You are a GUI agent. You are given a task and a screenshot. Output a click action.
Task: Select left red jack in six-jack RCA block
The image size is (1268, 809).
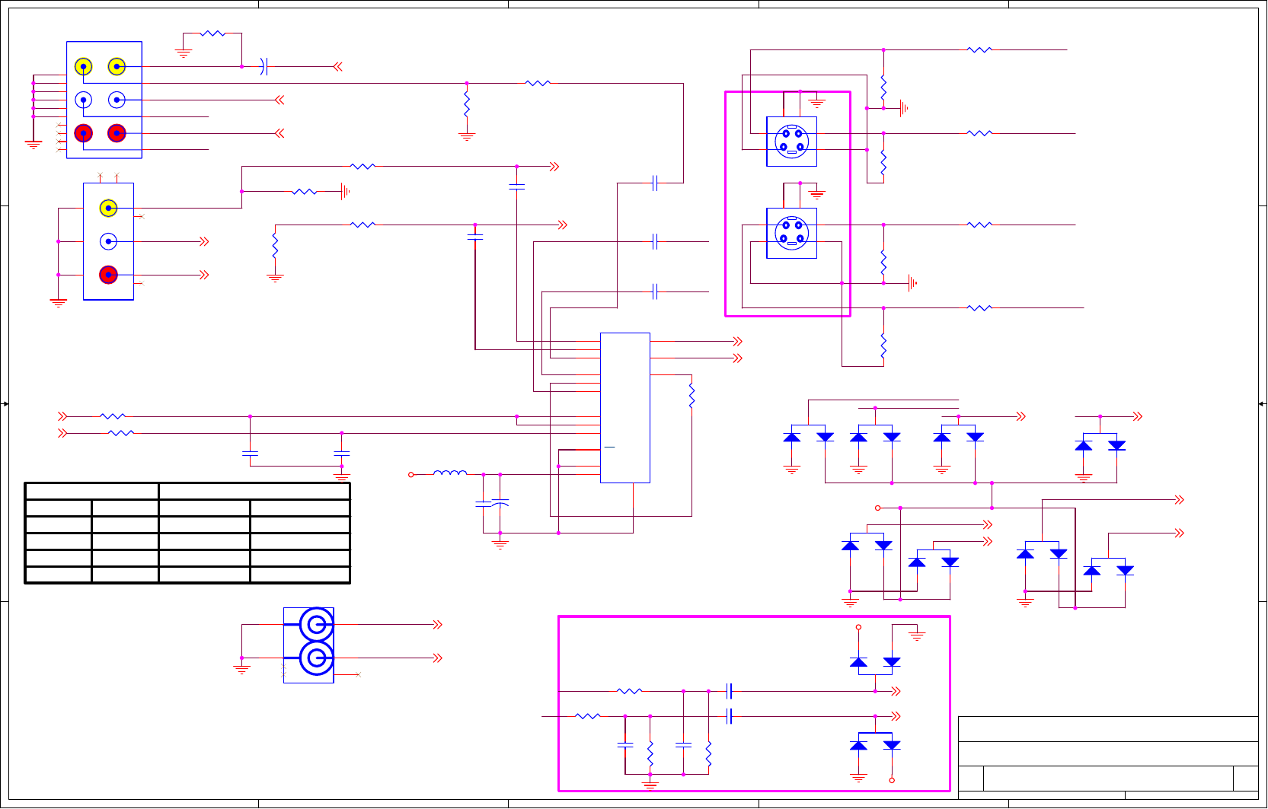point(84,133)
